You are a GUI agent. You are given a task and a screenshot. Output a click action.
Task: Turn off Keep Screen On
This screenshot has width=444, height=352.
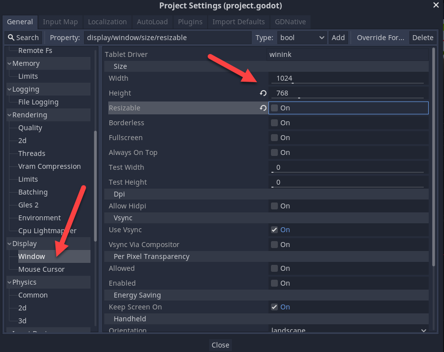tap(275, 307)
